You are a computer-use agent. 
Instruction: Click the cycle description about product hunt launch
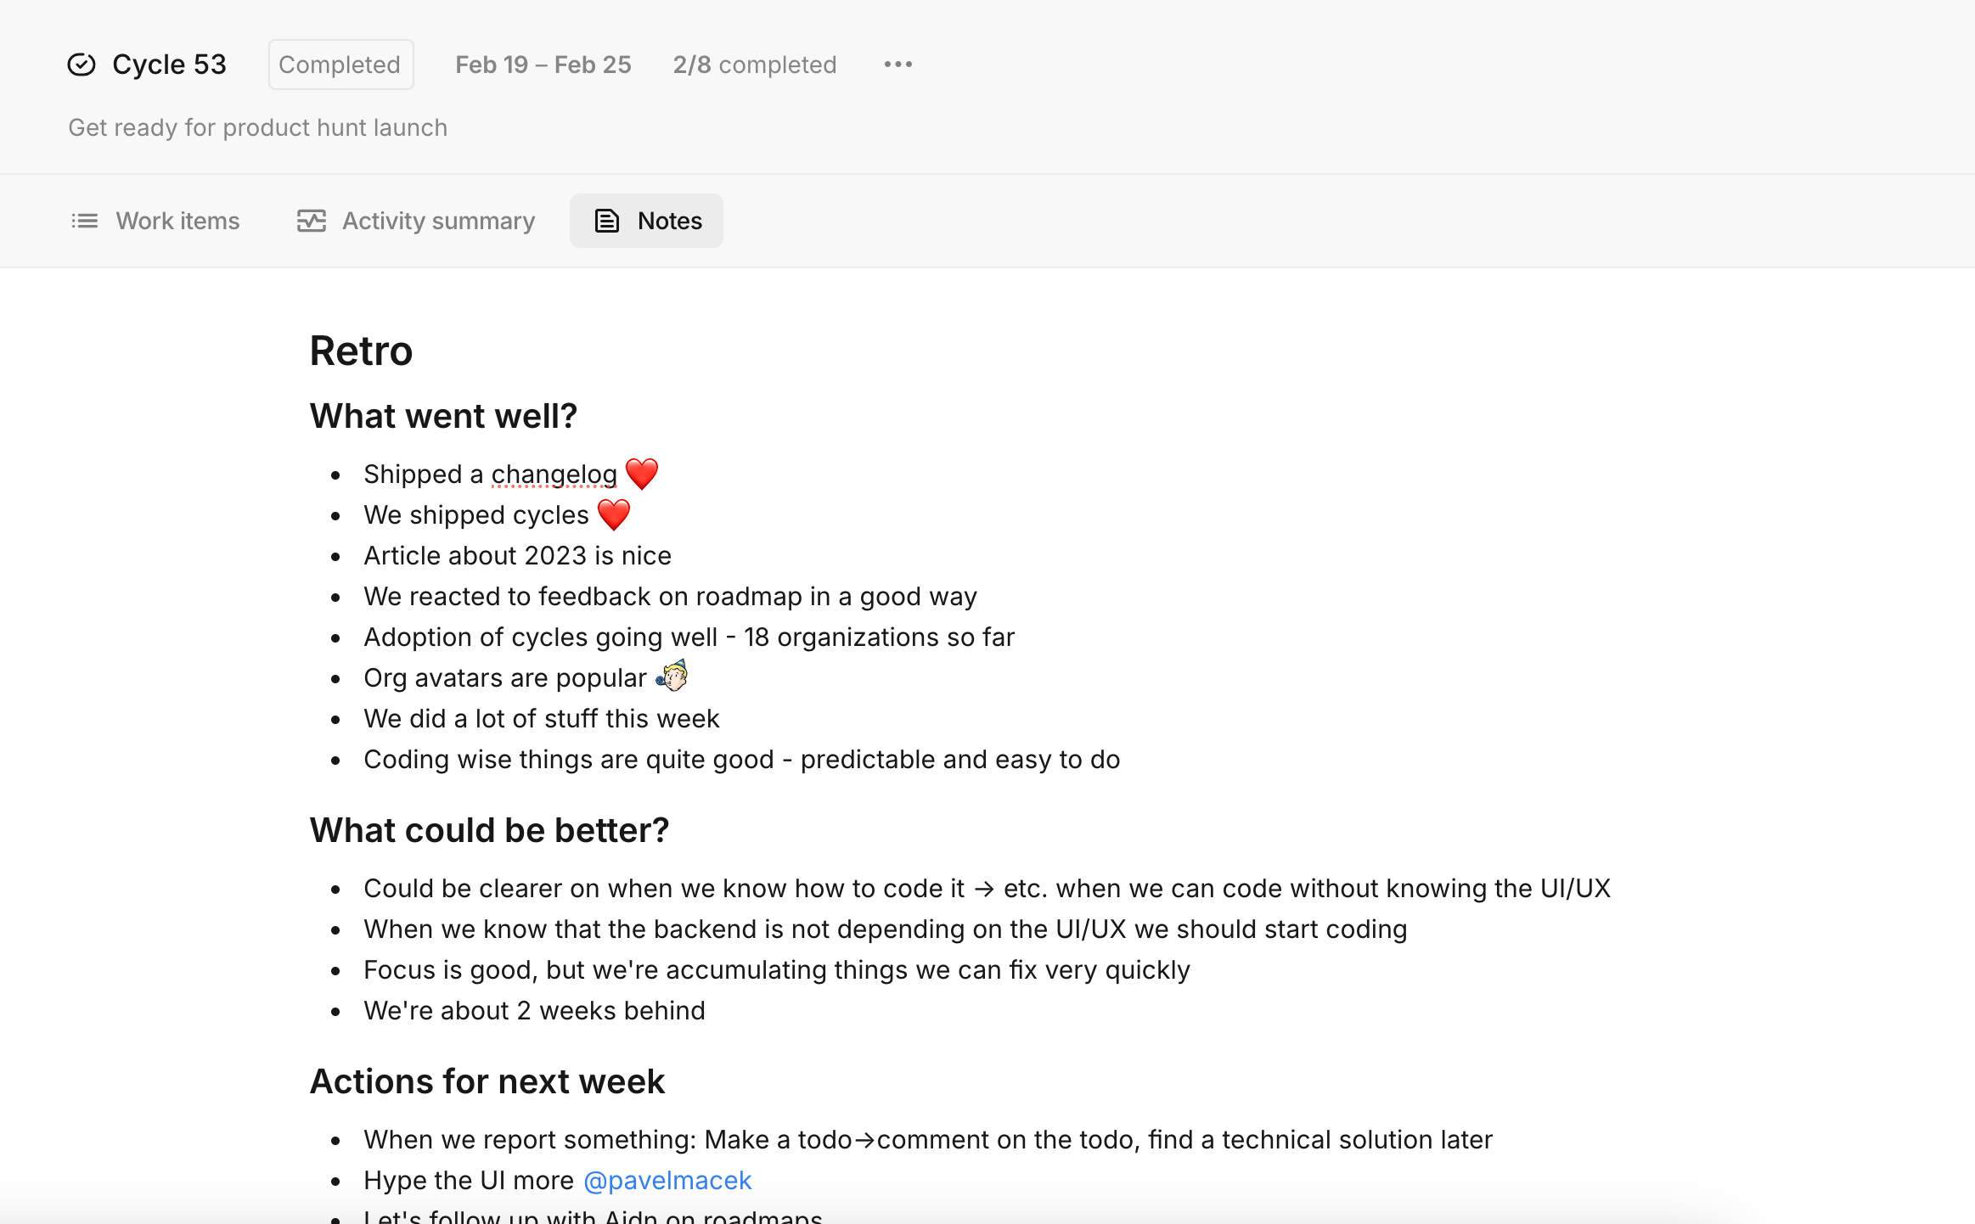pos(257,127)
